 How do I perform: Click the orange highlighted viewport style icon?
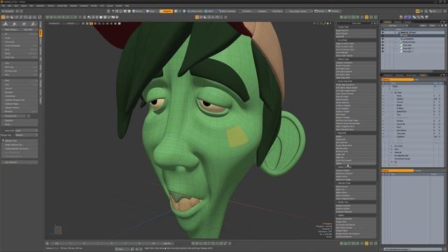pos(91,23)
